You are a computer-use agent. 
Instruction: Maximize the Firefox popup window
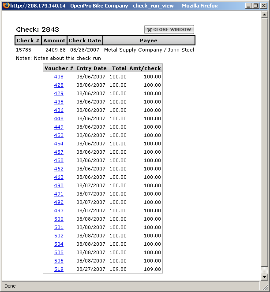point(255,5)
